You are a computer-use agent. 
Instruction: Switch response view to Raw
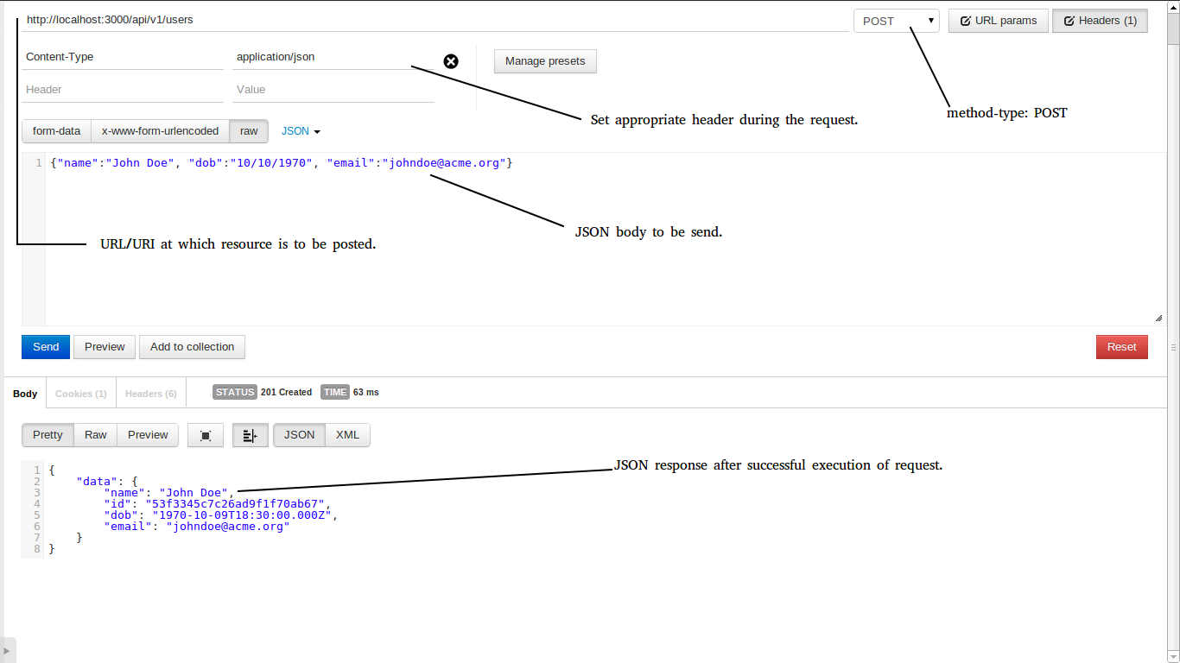coord(96,435)
